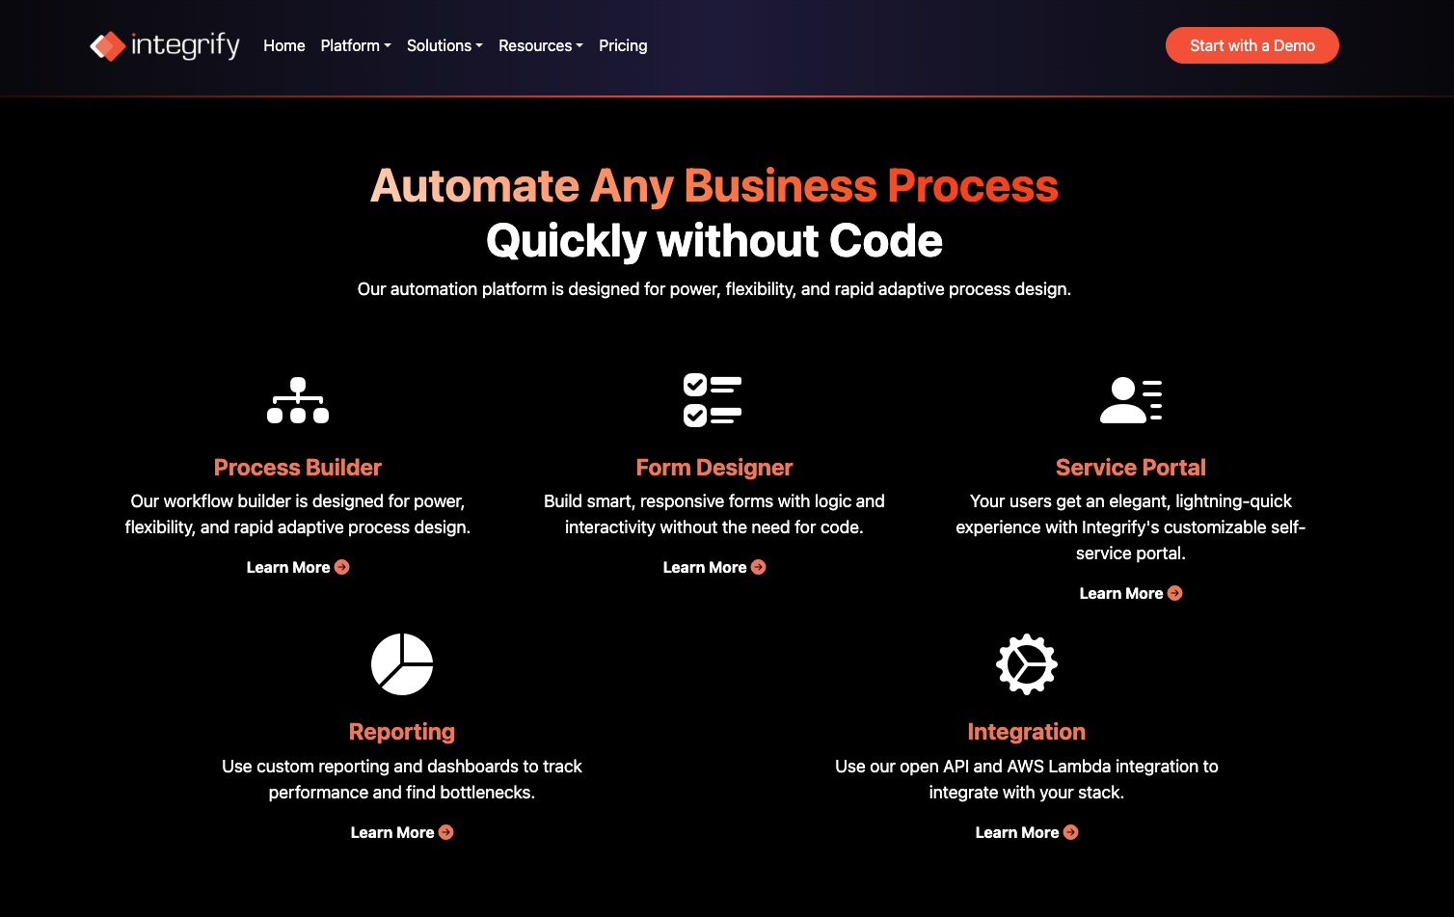
Task: Click the Process Builder hierarchy icon
Action: 298,400
